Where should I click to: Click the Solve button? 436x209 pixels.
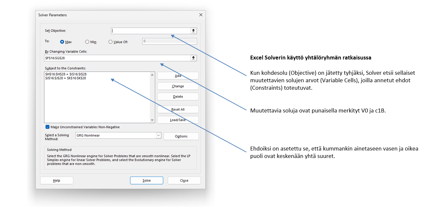(147, 180)
